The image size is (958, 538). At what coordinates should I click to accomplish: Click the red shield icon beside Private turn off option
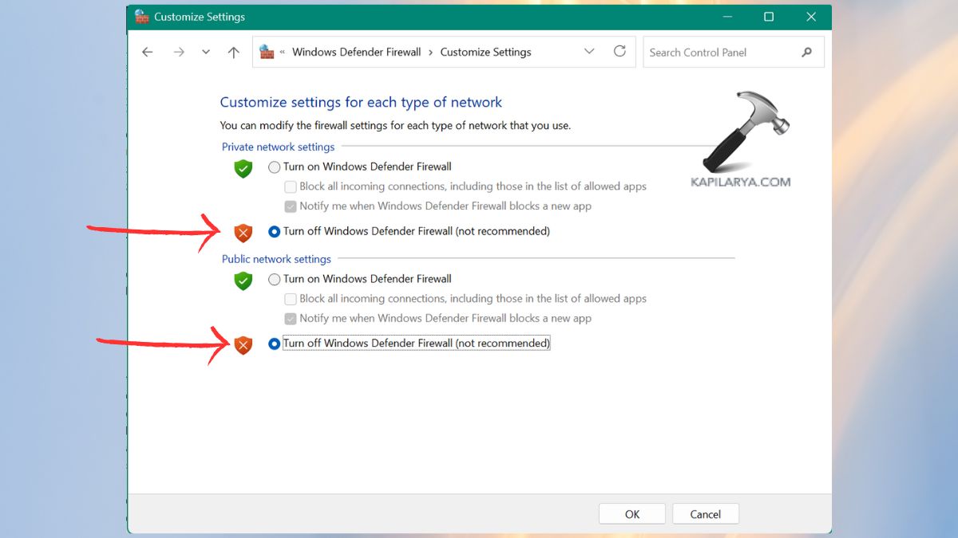click(243, 233)
